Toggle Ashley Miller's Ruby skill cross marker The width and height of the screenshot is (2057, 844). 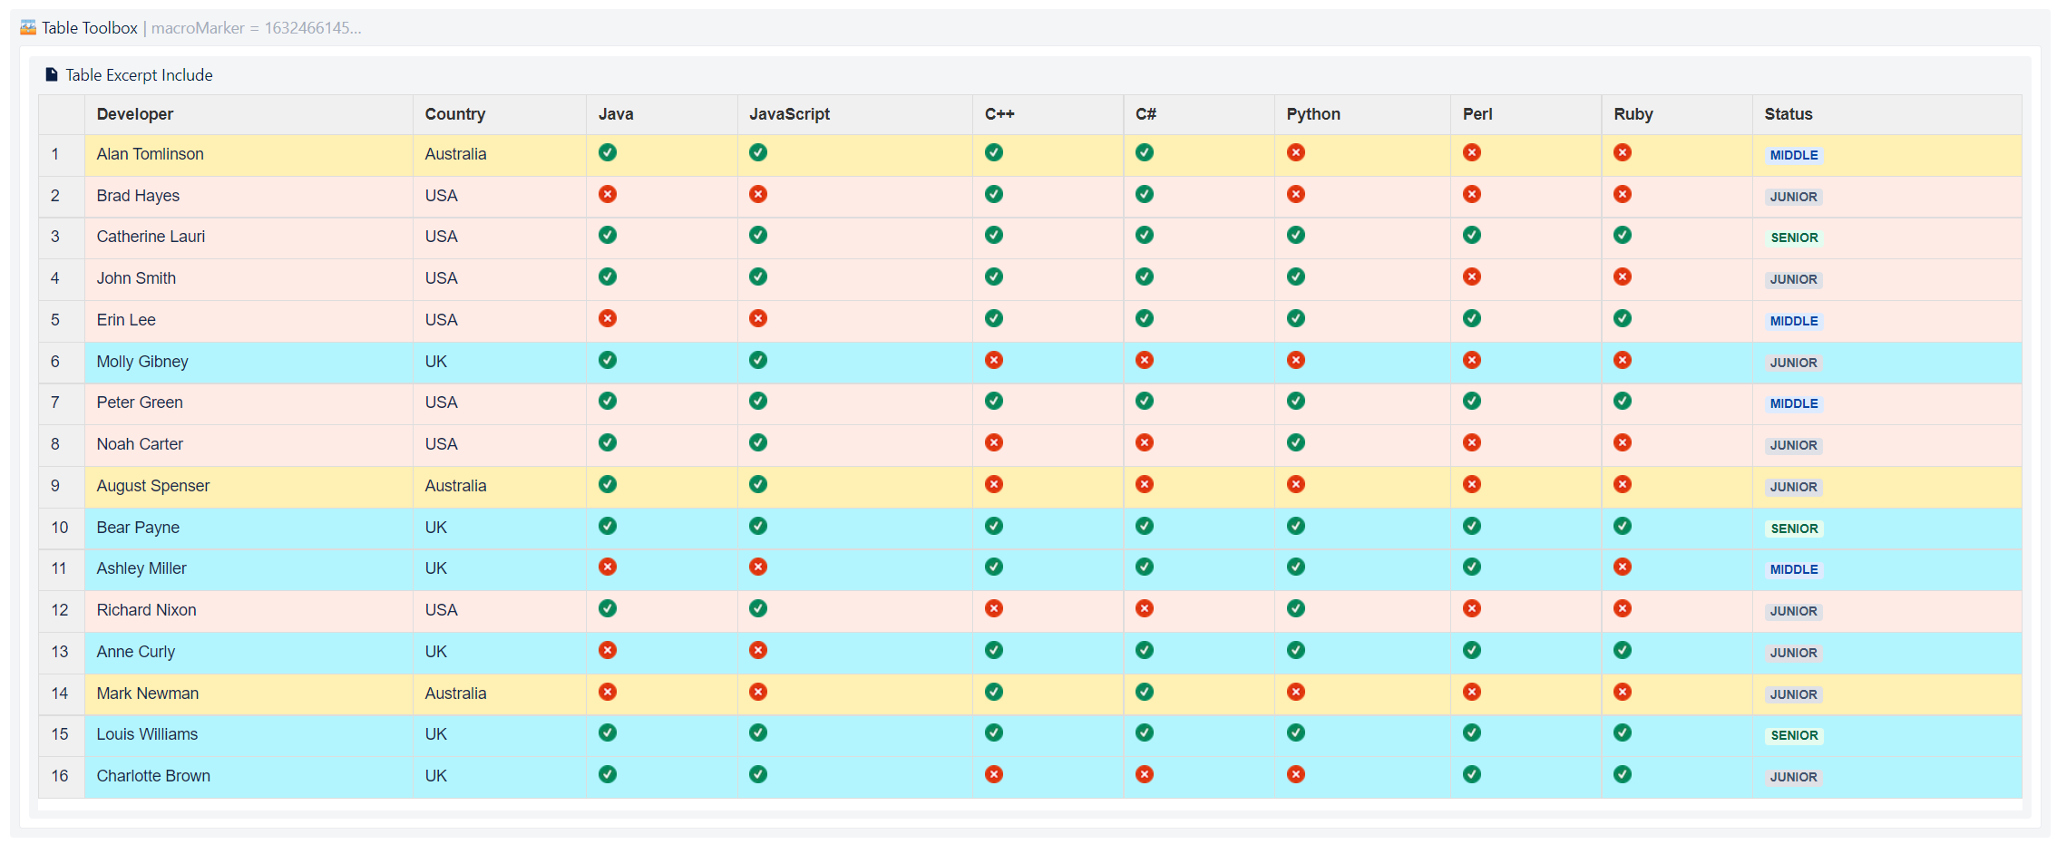tap(1623, 566)
